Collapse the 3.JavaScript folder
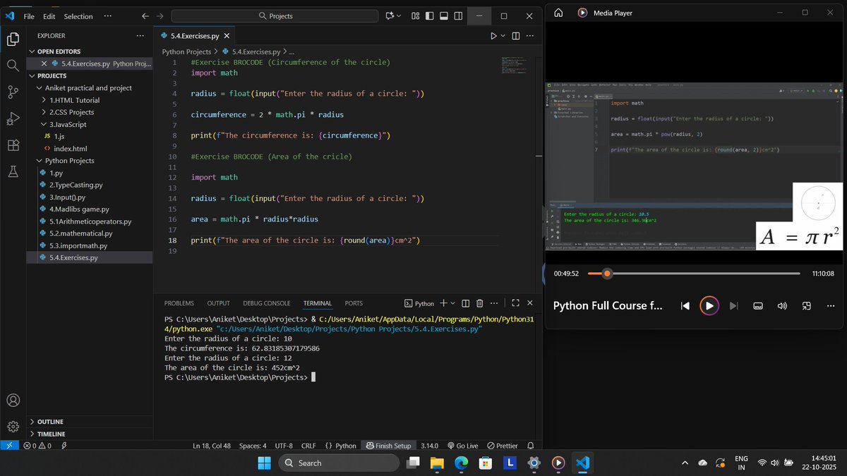This screenshot has width=847, height=476. (44, 124)
